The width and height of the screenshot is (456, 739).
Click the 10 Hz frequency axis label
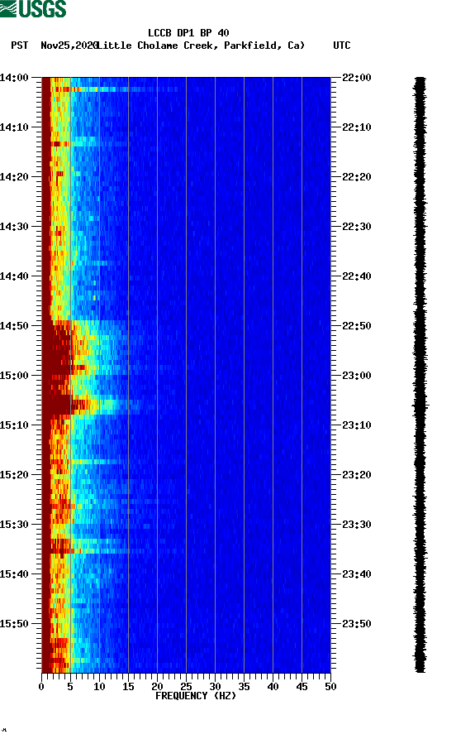point(99,687)
